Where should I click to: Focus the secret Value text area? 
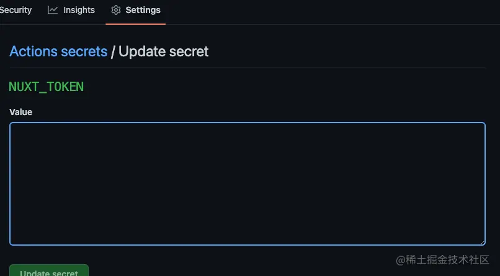[248, 184]
